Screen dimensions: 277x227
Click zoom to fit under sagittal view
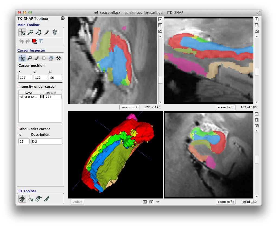[226, 107]
